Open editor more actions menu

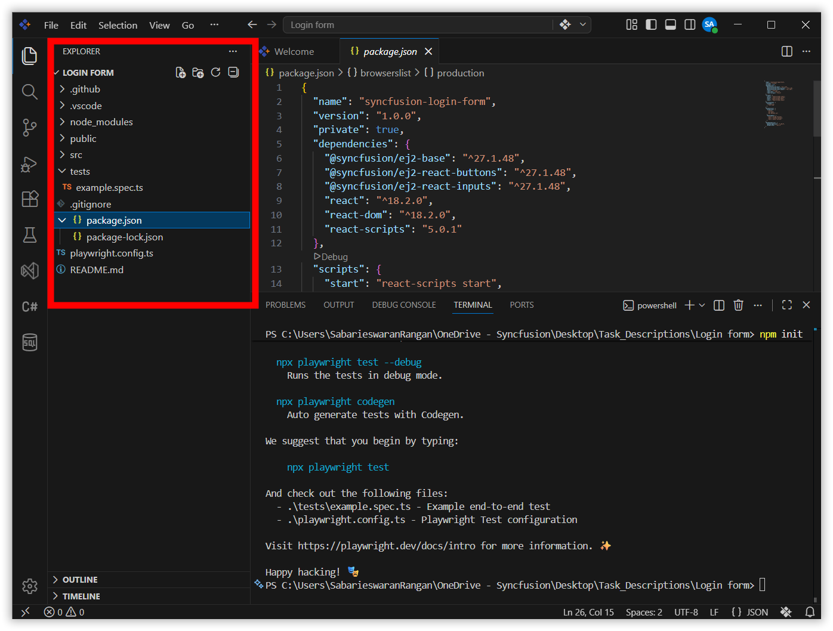tap(806, 51)
